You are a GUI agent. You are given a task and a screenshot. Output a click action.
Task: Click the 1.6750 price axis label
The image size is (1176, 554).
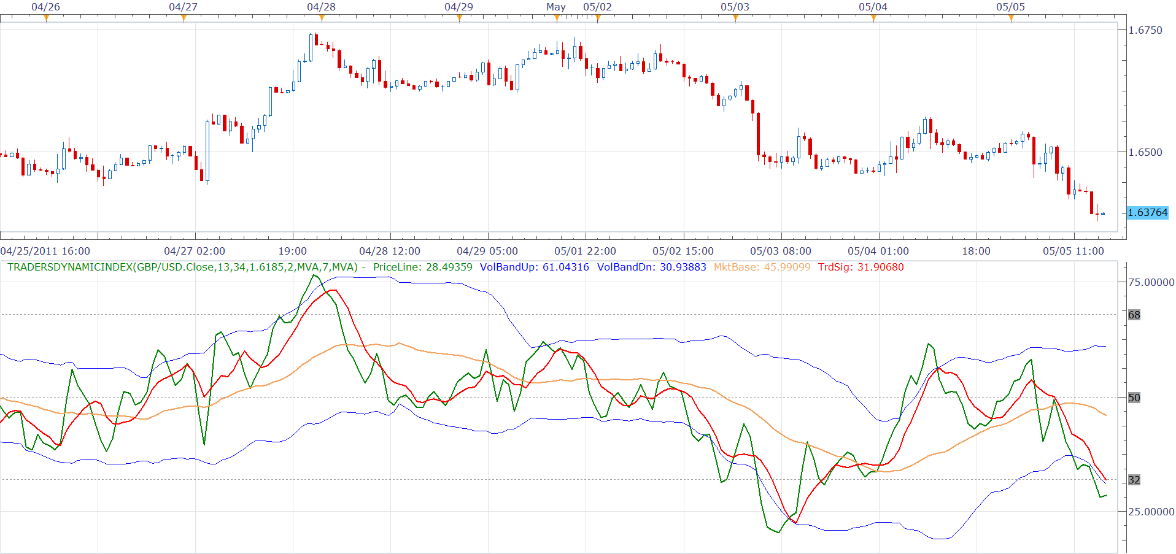coord(1145,30)
